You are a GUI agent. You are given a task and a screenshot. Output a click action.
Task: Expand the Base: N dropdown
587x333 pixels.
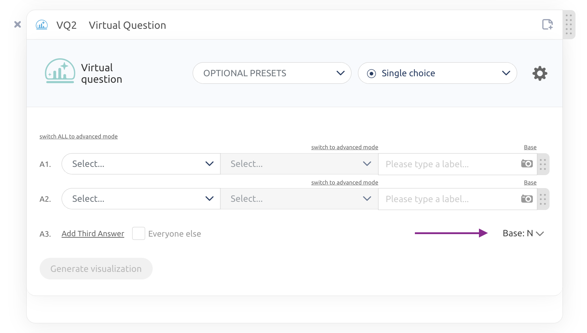click(x=523, y=233)
